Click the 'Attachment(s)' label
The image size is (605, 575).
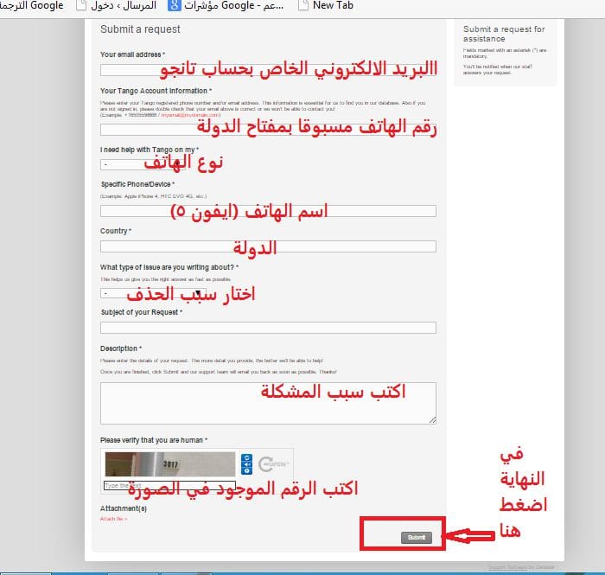coord(124,508)
